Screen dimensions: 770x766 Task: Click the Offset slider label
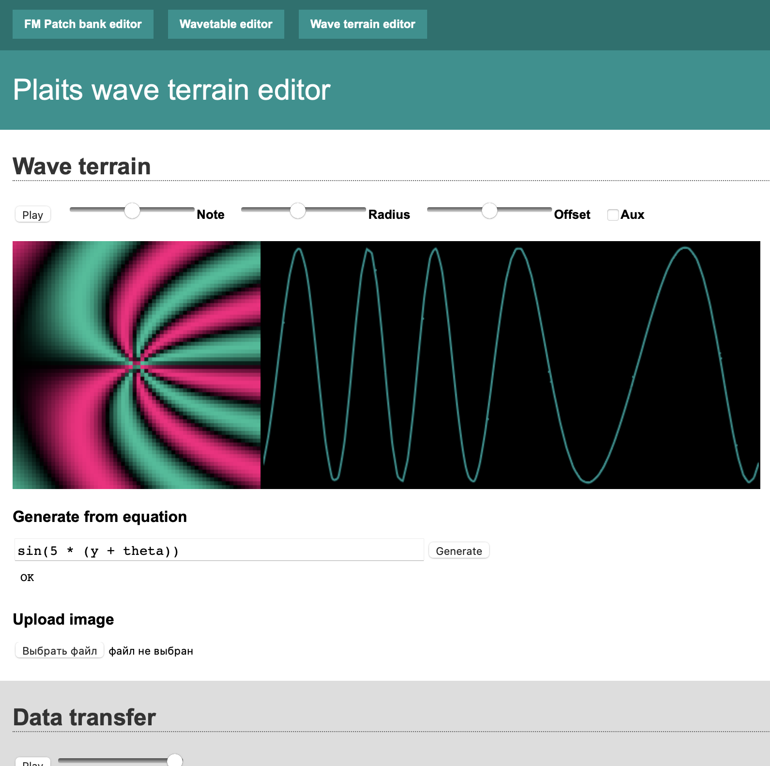[x=572, y=214]
